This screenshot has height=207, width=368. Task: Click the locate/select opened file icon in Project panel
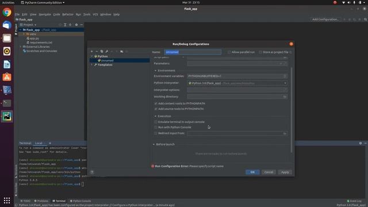pos(60,25)
